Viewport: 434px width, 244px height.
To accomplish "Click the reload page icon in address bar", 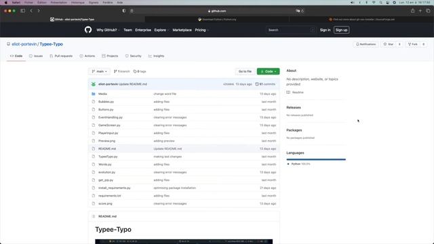I will tap(302, 11).
